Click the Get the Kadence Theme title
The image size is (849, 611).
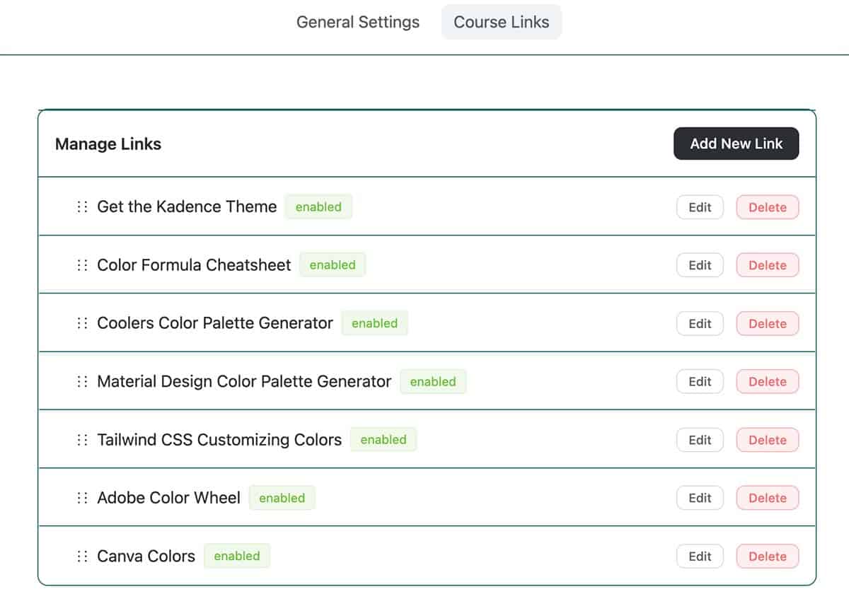click(187, 206)
